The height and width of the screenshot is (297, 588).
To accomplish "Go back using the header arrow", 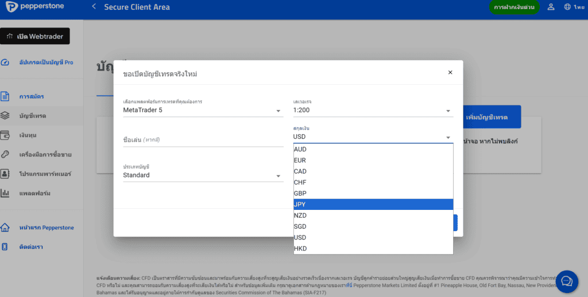I will [94, 7].
